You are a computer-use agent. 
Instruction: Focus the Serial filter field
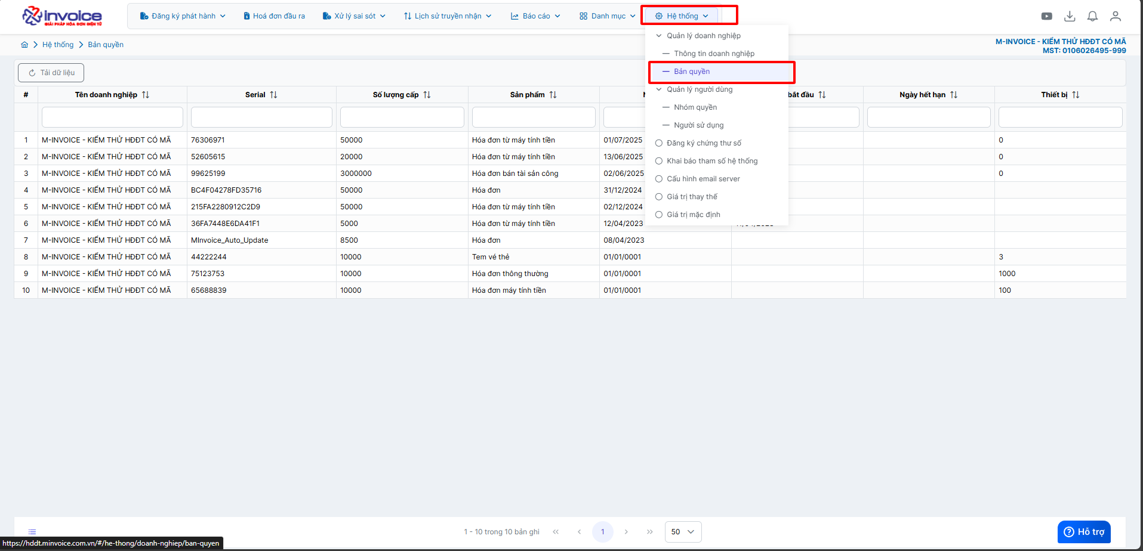[x=261, y=117]
